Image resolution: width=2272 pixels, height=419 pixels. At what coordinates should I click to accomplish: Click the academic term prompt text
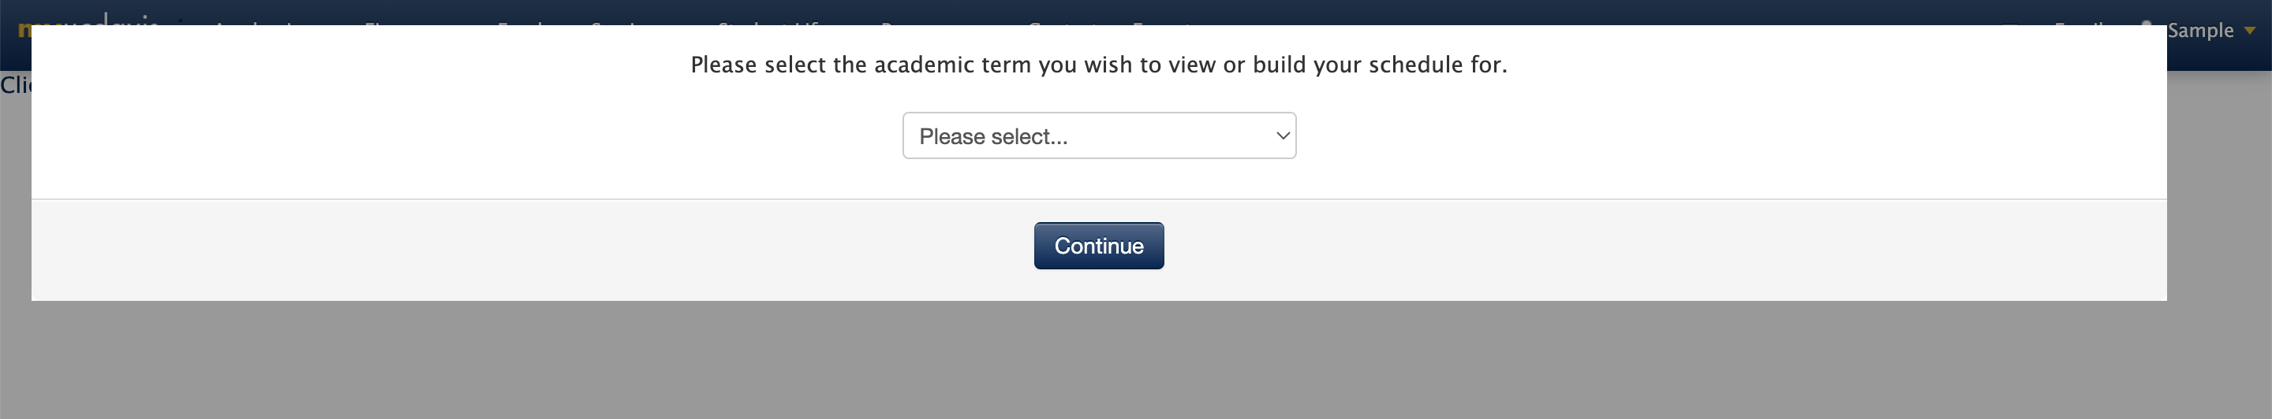click(1099, 65)
